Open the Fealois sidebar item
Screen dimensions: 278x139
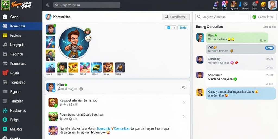tap(21, 36)
